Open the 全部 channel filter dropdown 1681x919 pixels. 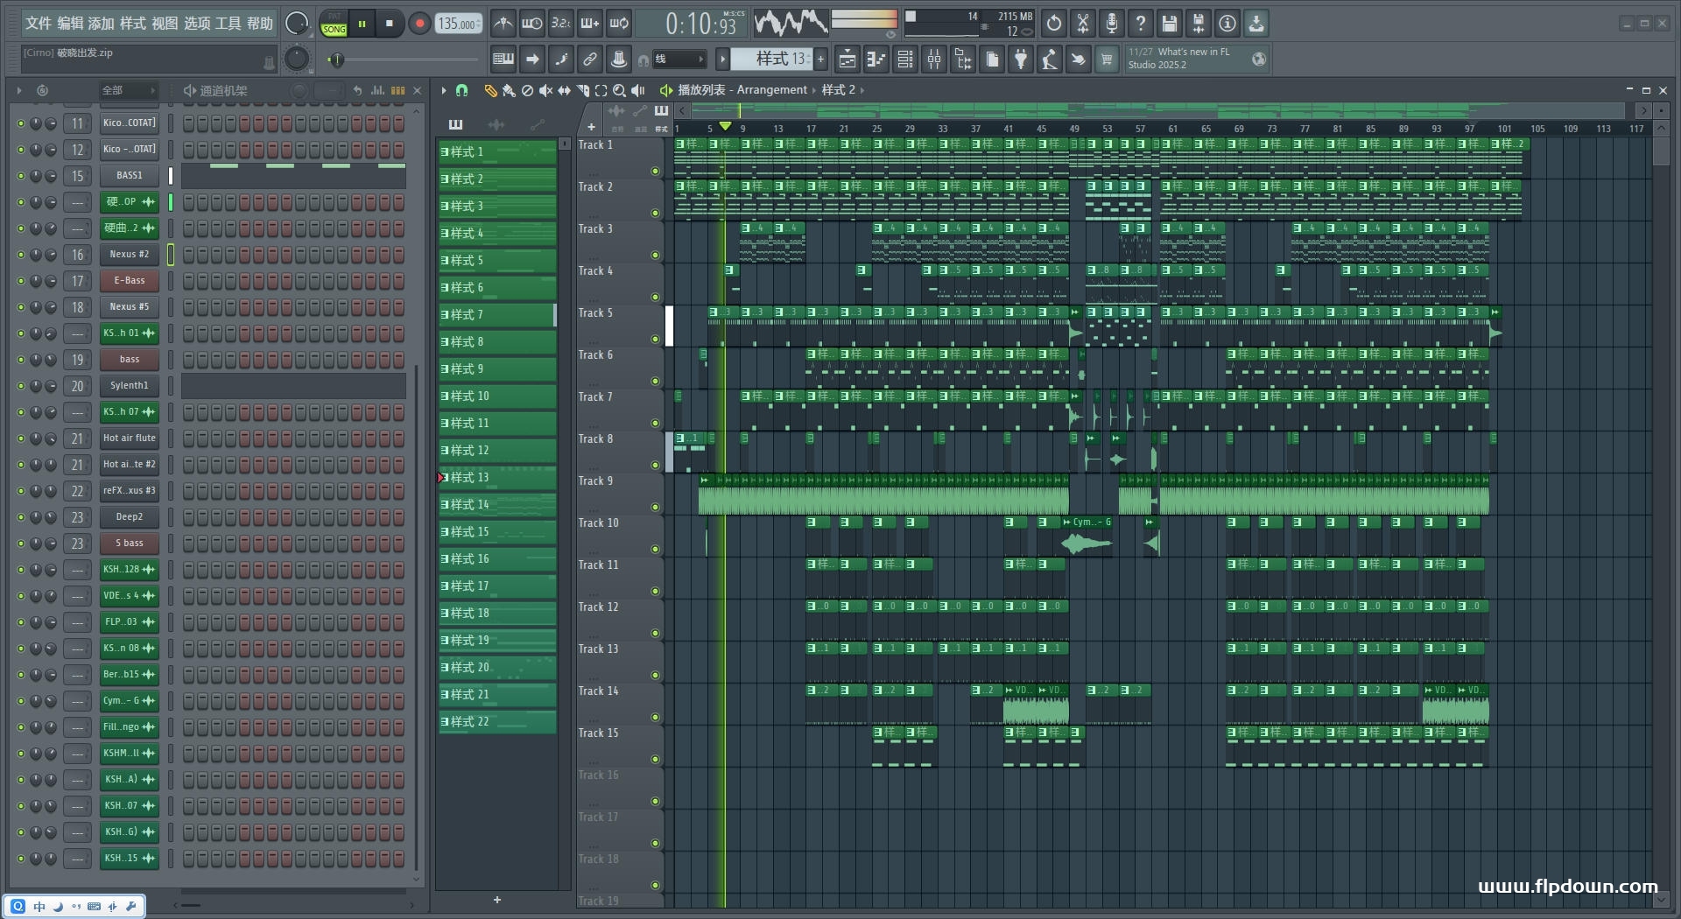(128, 90)
